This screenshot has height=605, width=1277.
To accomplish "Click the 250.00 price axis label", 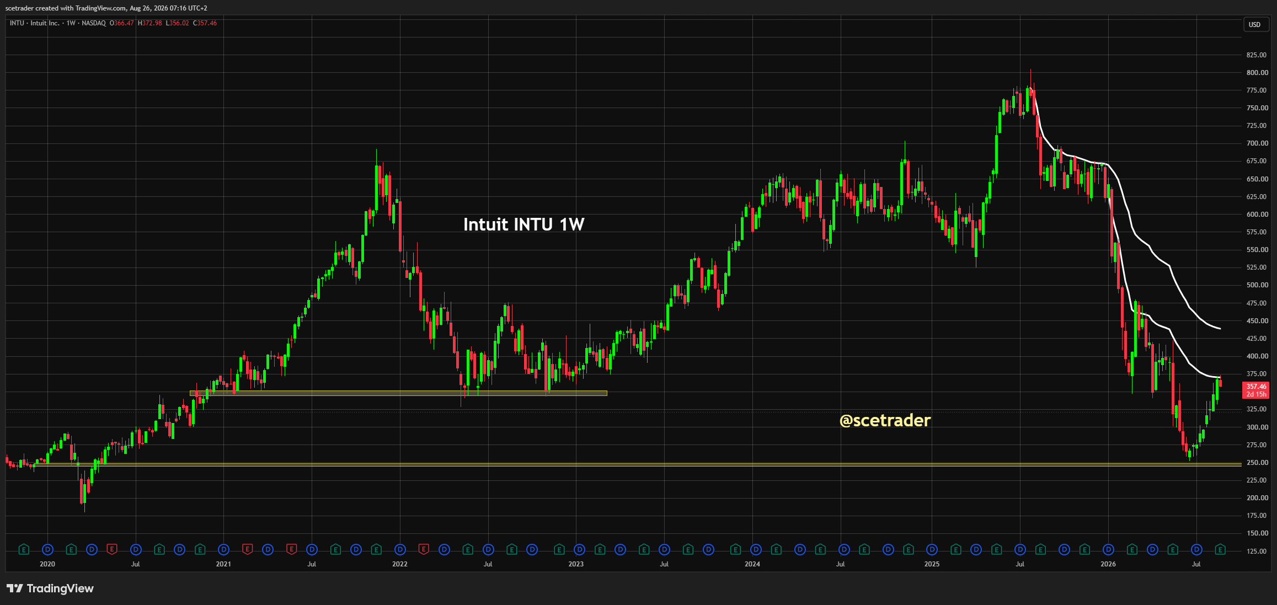I will [x=1257, y=463].
